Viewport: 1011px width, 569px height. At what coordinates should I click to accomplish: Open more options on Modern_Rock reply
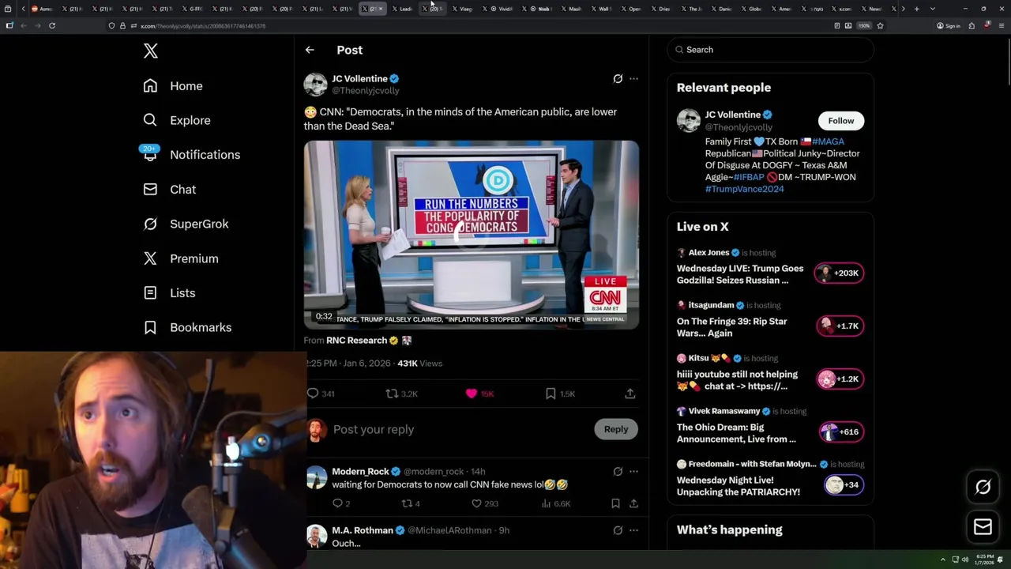tap(633, 472)
